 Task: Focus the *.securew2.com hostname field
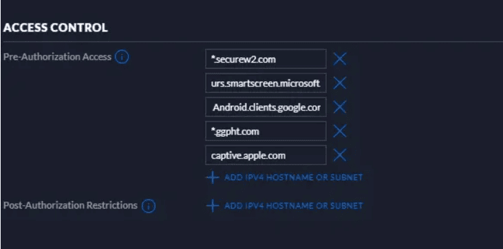(266, 59)
